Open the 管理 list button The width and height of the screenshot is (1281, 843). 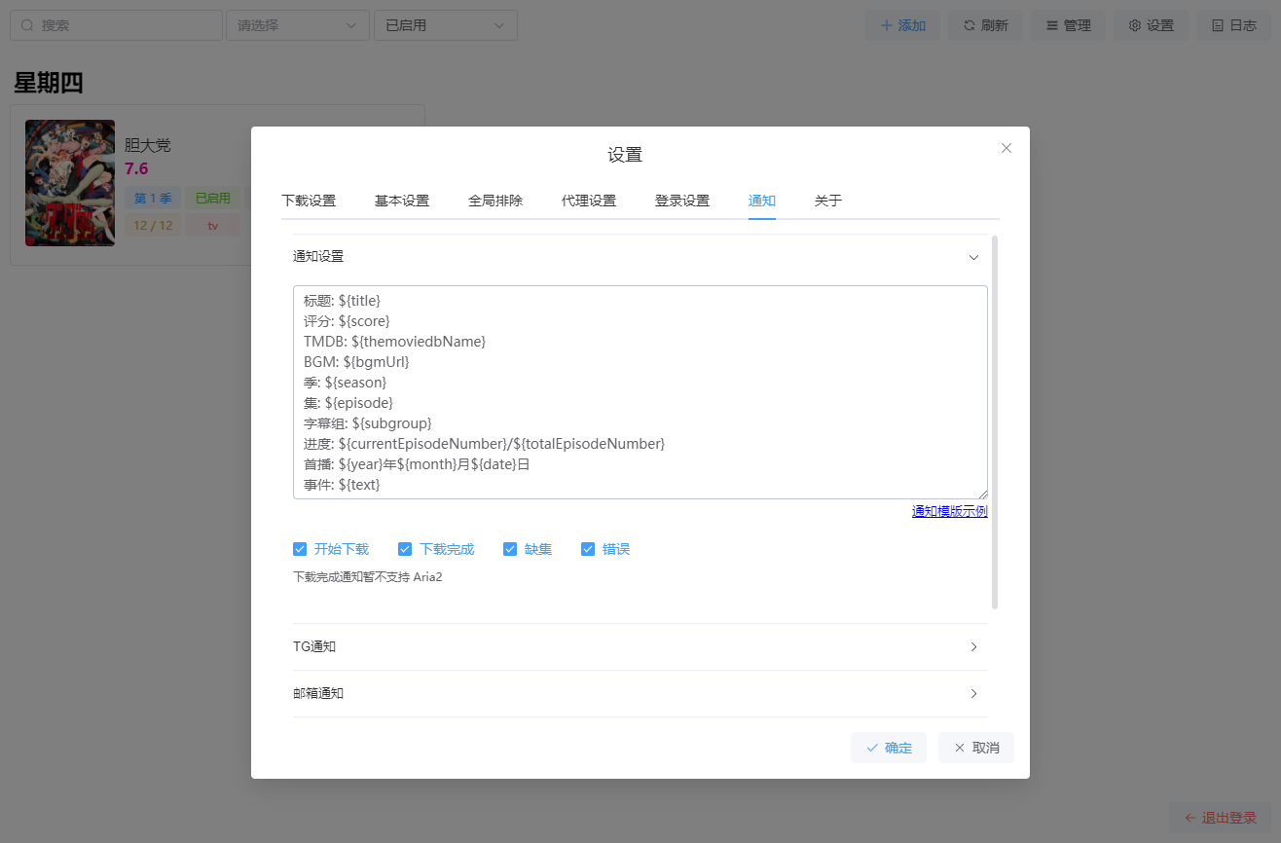click(x=1068, y=25)
